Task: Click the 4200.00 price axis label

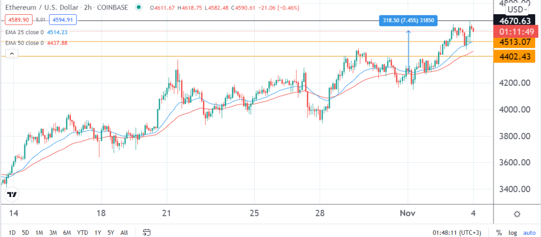Action: [514, 83]
